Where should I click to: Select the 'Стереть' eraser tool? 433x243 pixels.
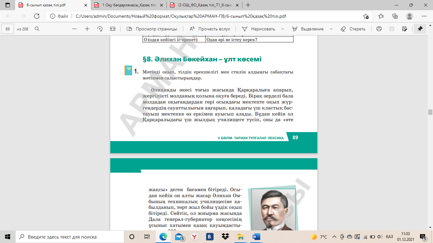[353, 29]
